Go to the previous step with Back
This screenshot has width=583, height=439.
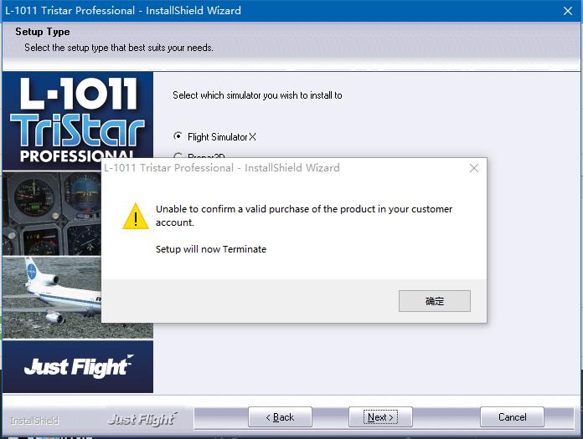[x=280, y=417]
